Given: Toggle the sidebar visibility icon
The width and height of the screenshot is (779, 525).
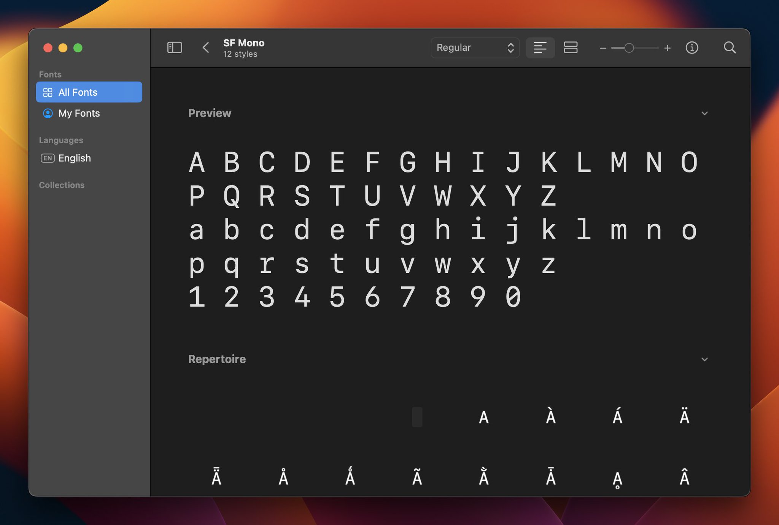Looking at the screenshot, I should point(175,47).
